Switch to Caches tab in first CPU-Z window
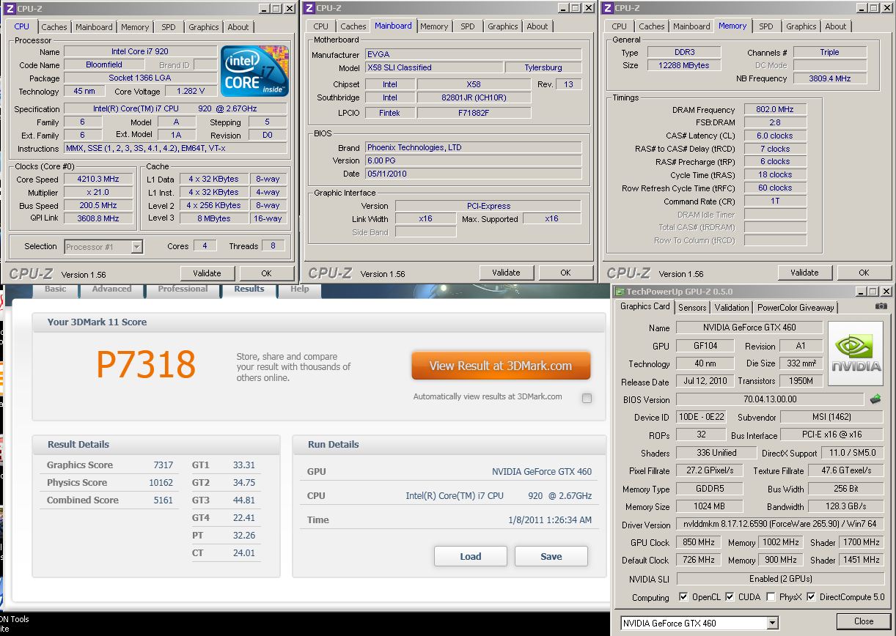The width and height of the screenshot is (896, 636). (54, 27)
